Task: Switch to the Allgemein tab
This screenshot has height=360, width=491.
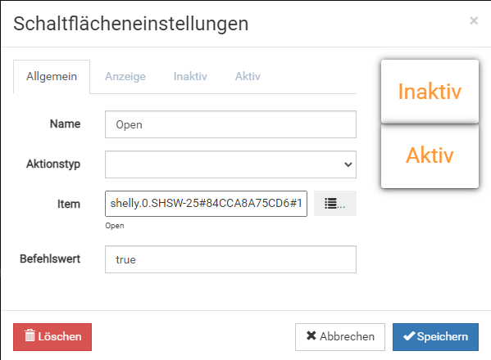Action: click(52, 77)
